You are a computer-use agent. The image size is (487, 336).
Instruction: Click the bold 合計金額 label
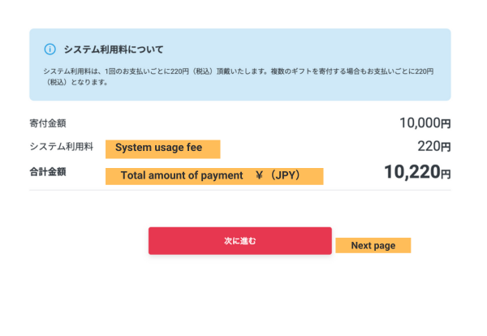click(x=47, y=171)
